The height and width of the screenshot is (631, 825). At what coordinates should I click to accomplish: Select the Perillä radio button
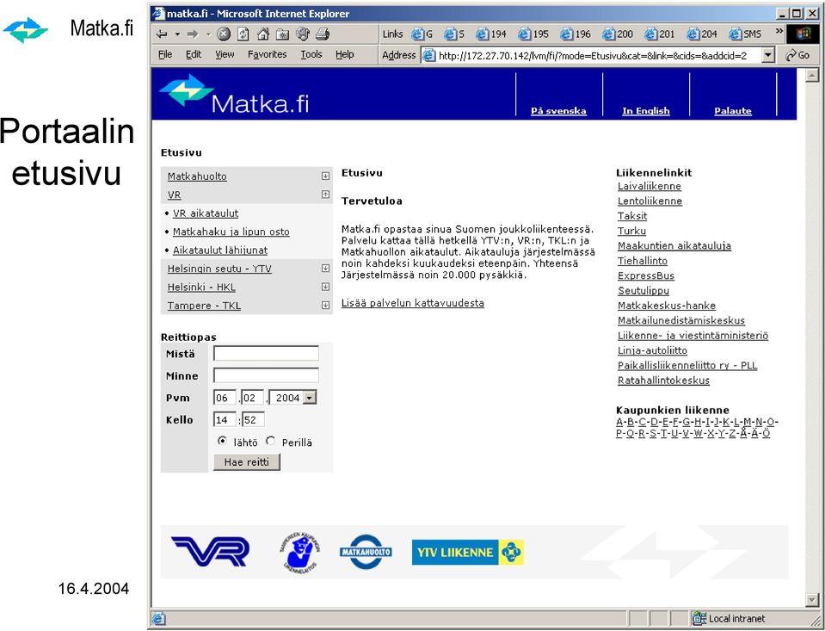click(270, 441)
